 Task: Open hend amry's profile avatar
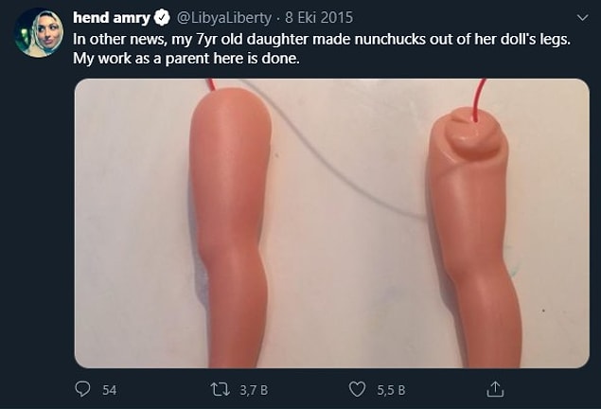tap(39, 33)
